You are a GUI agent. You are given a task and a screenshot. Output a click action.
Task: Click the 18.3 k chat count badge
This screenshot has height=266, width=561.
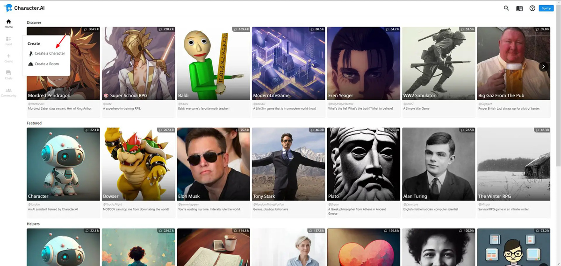tap(543, 130)
